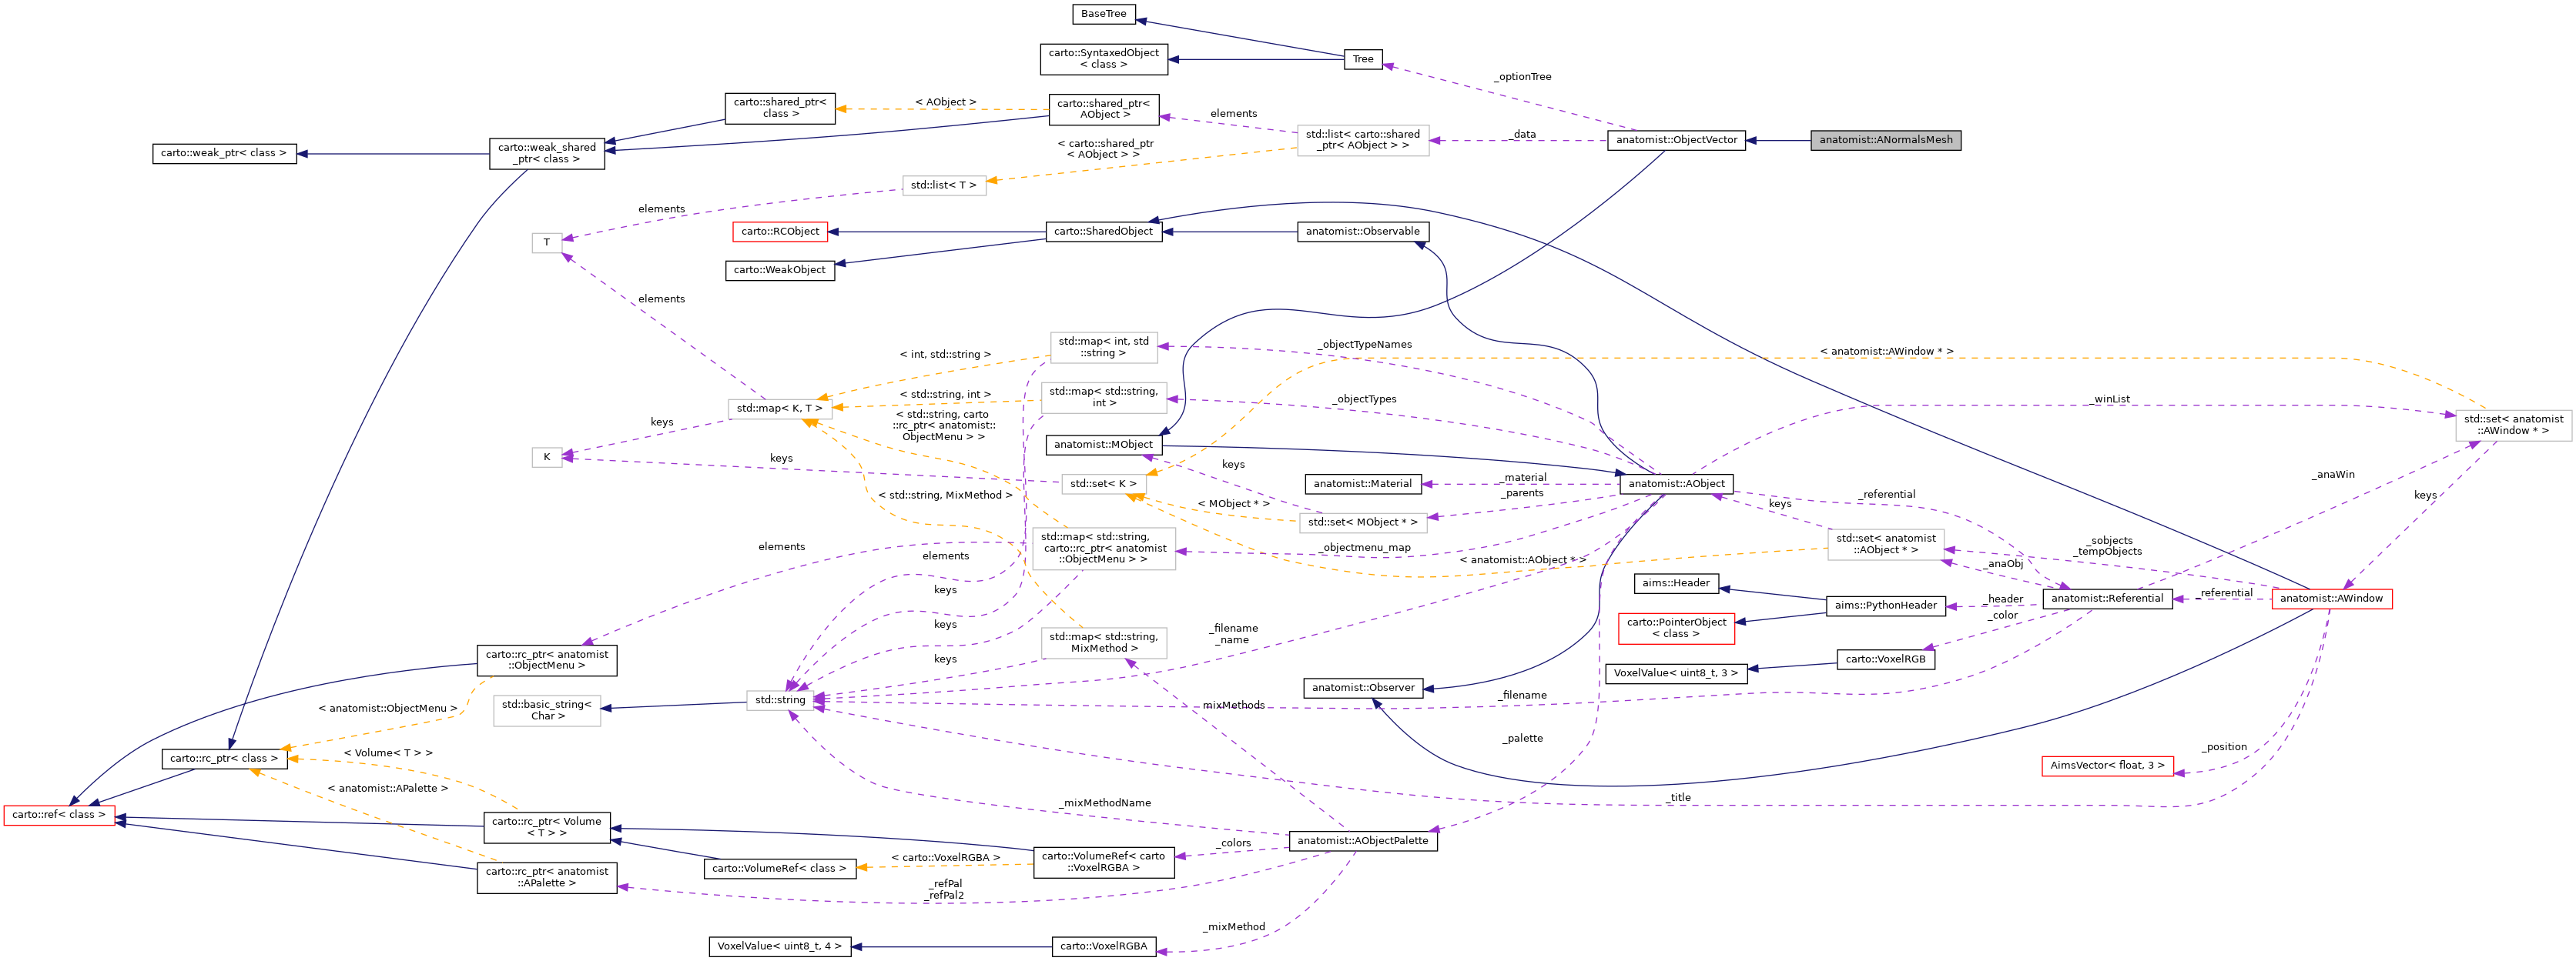2576x961 pixels.
Task: Click the _objectTypeNames edge label
Action: 1364,345
